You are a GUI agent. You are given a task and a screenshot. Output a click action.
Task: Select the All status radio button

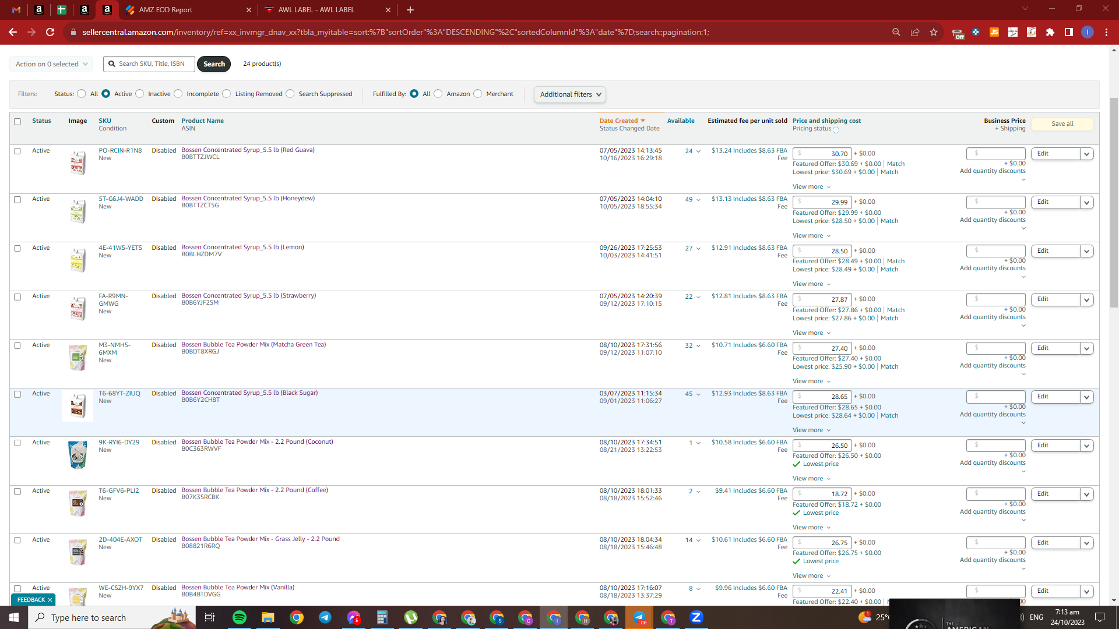(x=82, y=94)
